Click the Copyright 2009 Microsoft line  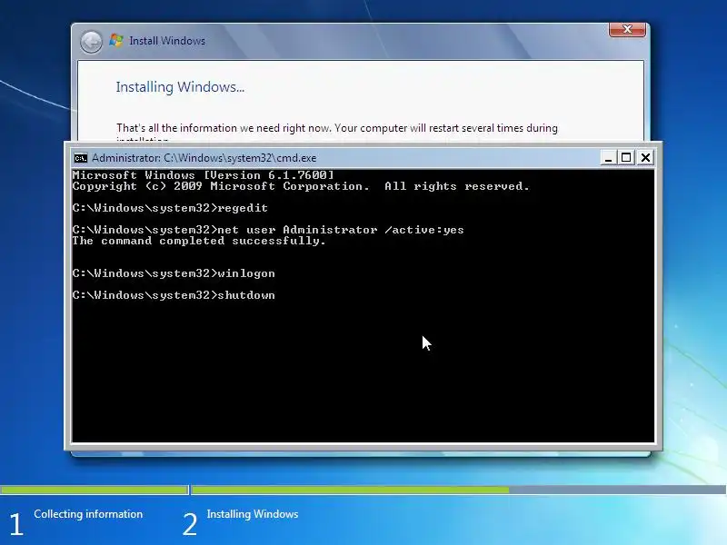point(301,186)
